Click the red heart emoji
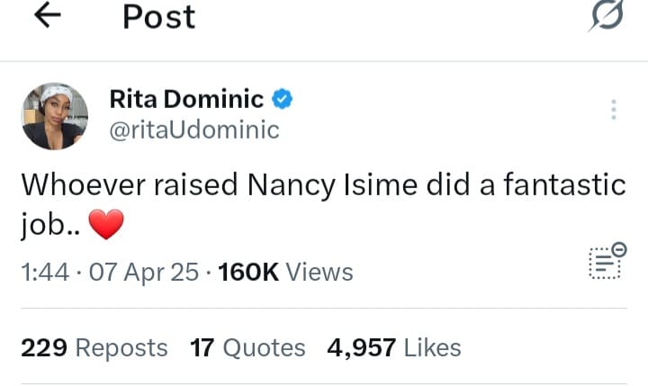This screenshot has width=648, height=386. pyautogui.click(x=106, y=224)
